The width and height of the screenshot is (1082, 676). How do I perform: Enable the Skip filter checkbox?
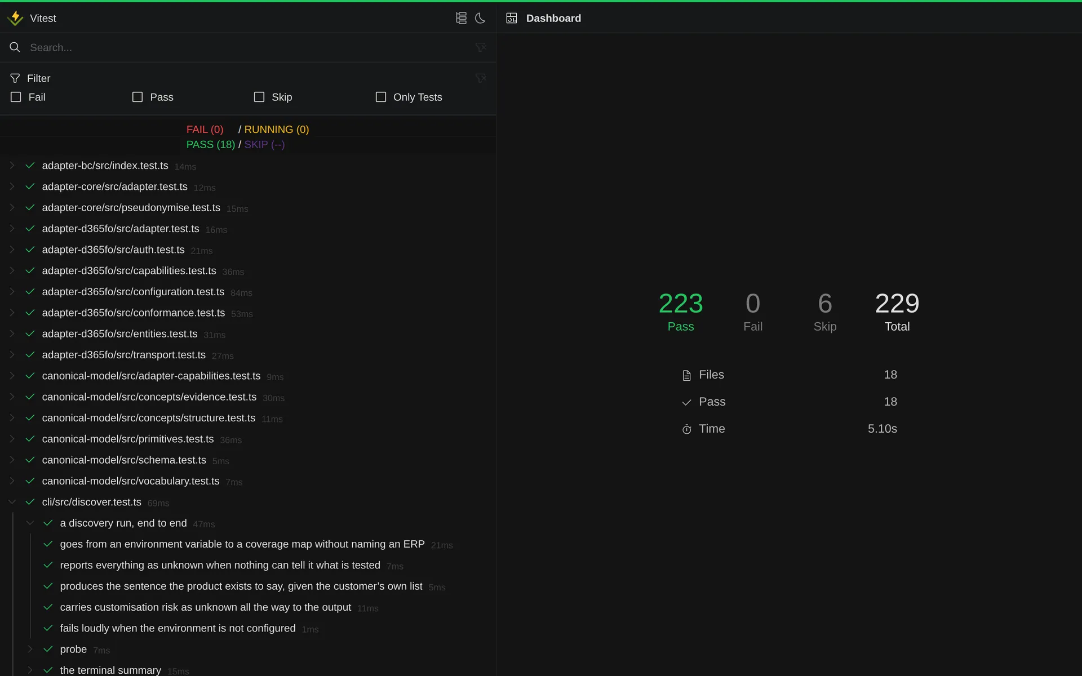pyautogui.click(x=259, y=97)
